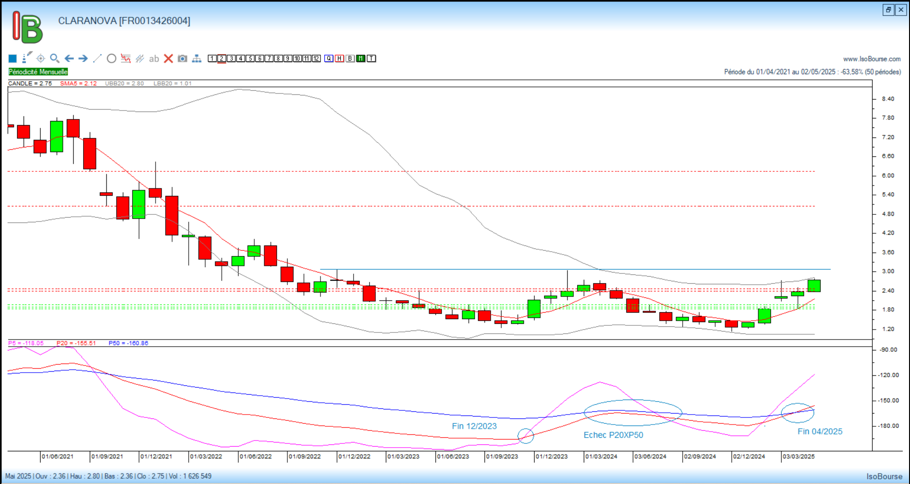Click the period performance text at top right
The image size is (910, 484).
coord(813,72)
